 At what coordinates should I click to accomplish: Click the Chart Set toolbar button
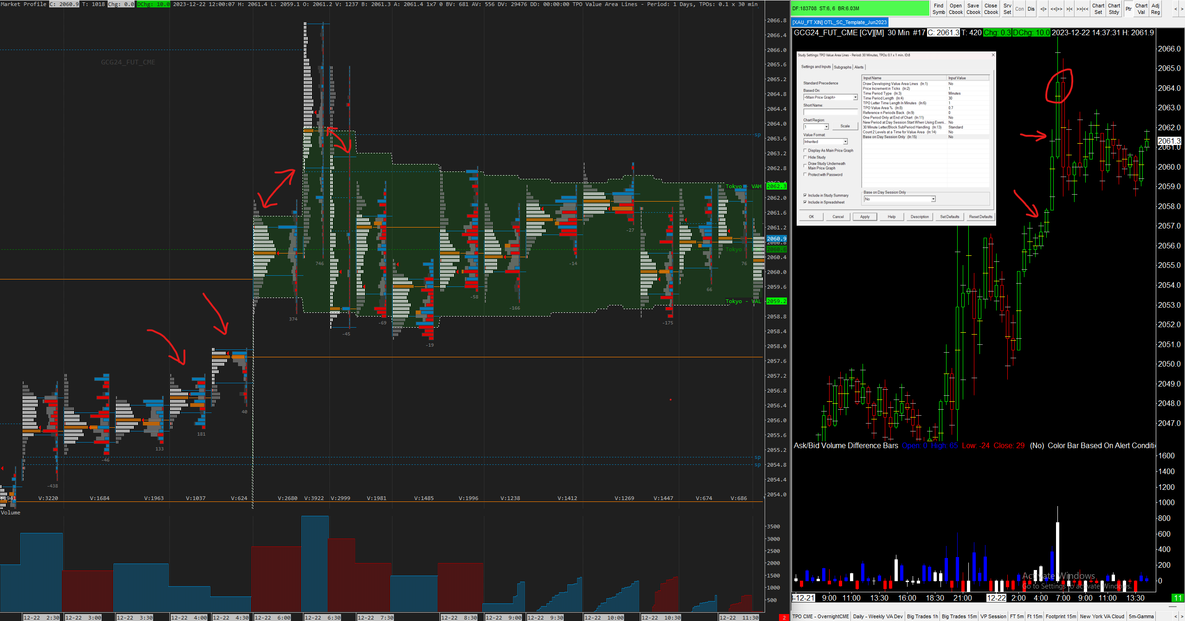click(1098, 9)
